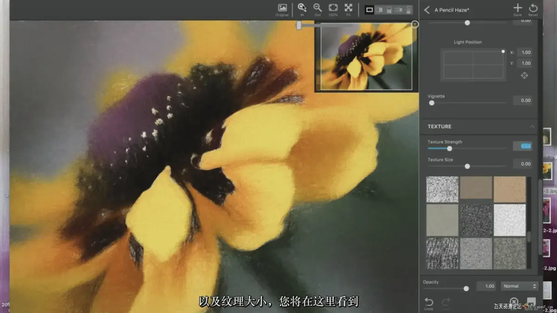Set zoom to 100%
The image size is (557, 313).
click(x=333, y=10)
